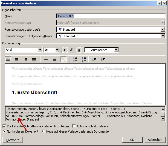
Task: Center the paragraph text
Action: [17, 59]
